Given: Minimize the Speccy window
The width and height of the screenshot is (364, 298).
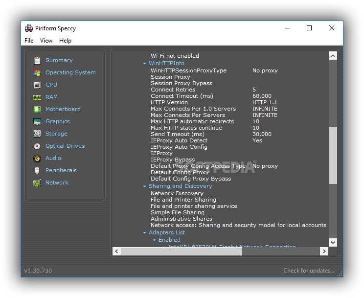Looking at the screenshot, I should pyautogui.click(x=287, y=28).
